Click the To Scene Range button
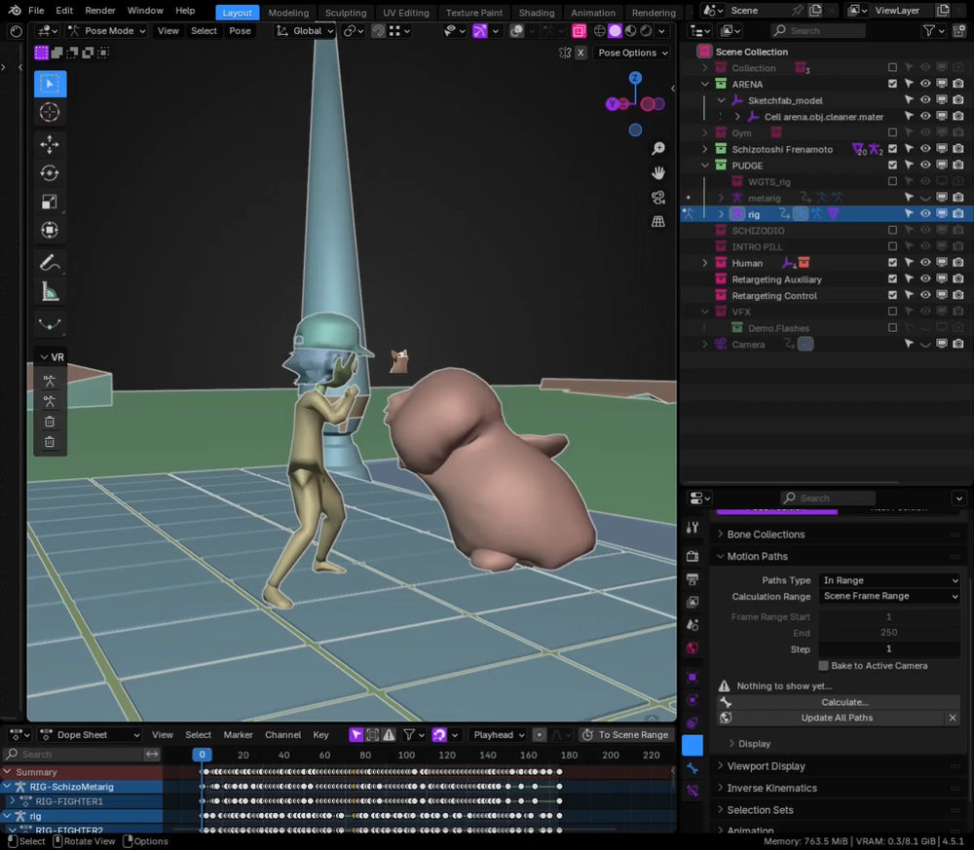This screenshot has width=974, height=850. coord(626,734)
